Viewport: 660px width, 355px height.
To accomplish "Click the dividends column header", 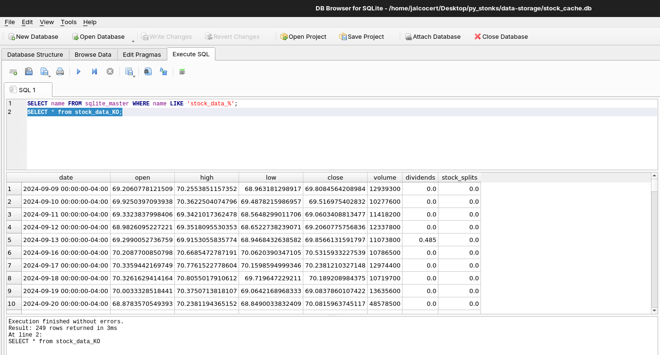I will [x=420, y=177].
